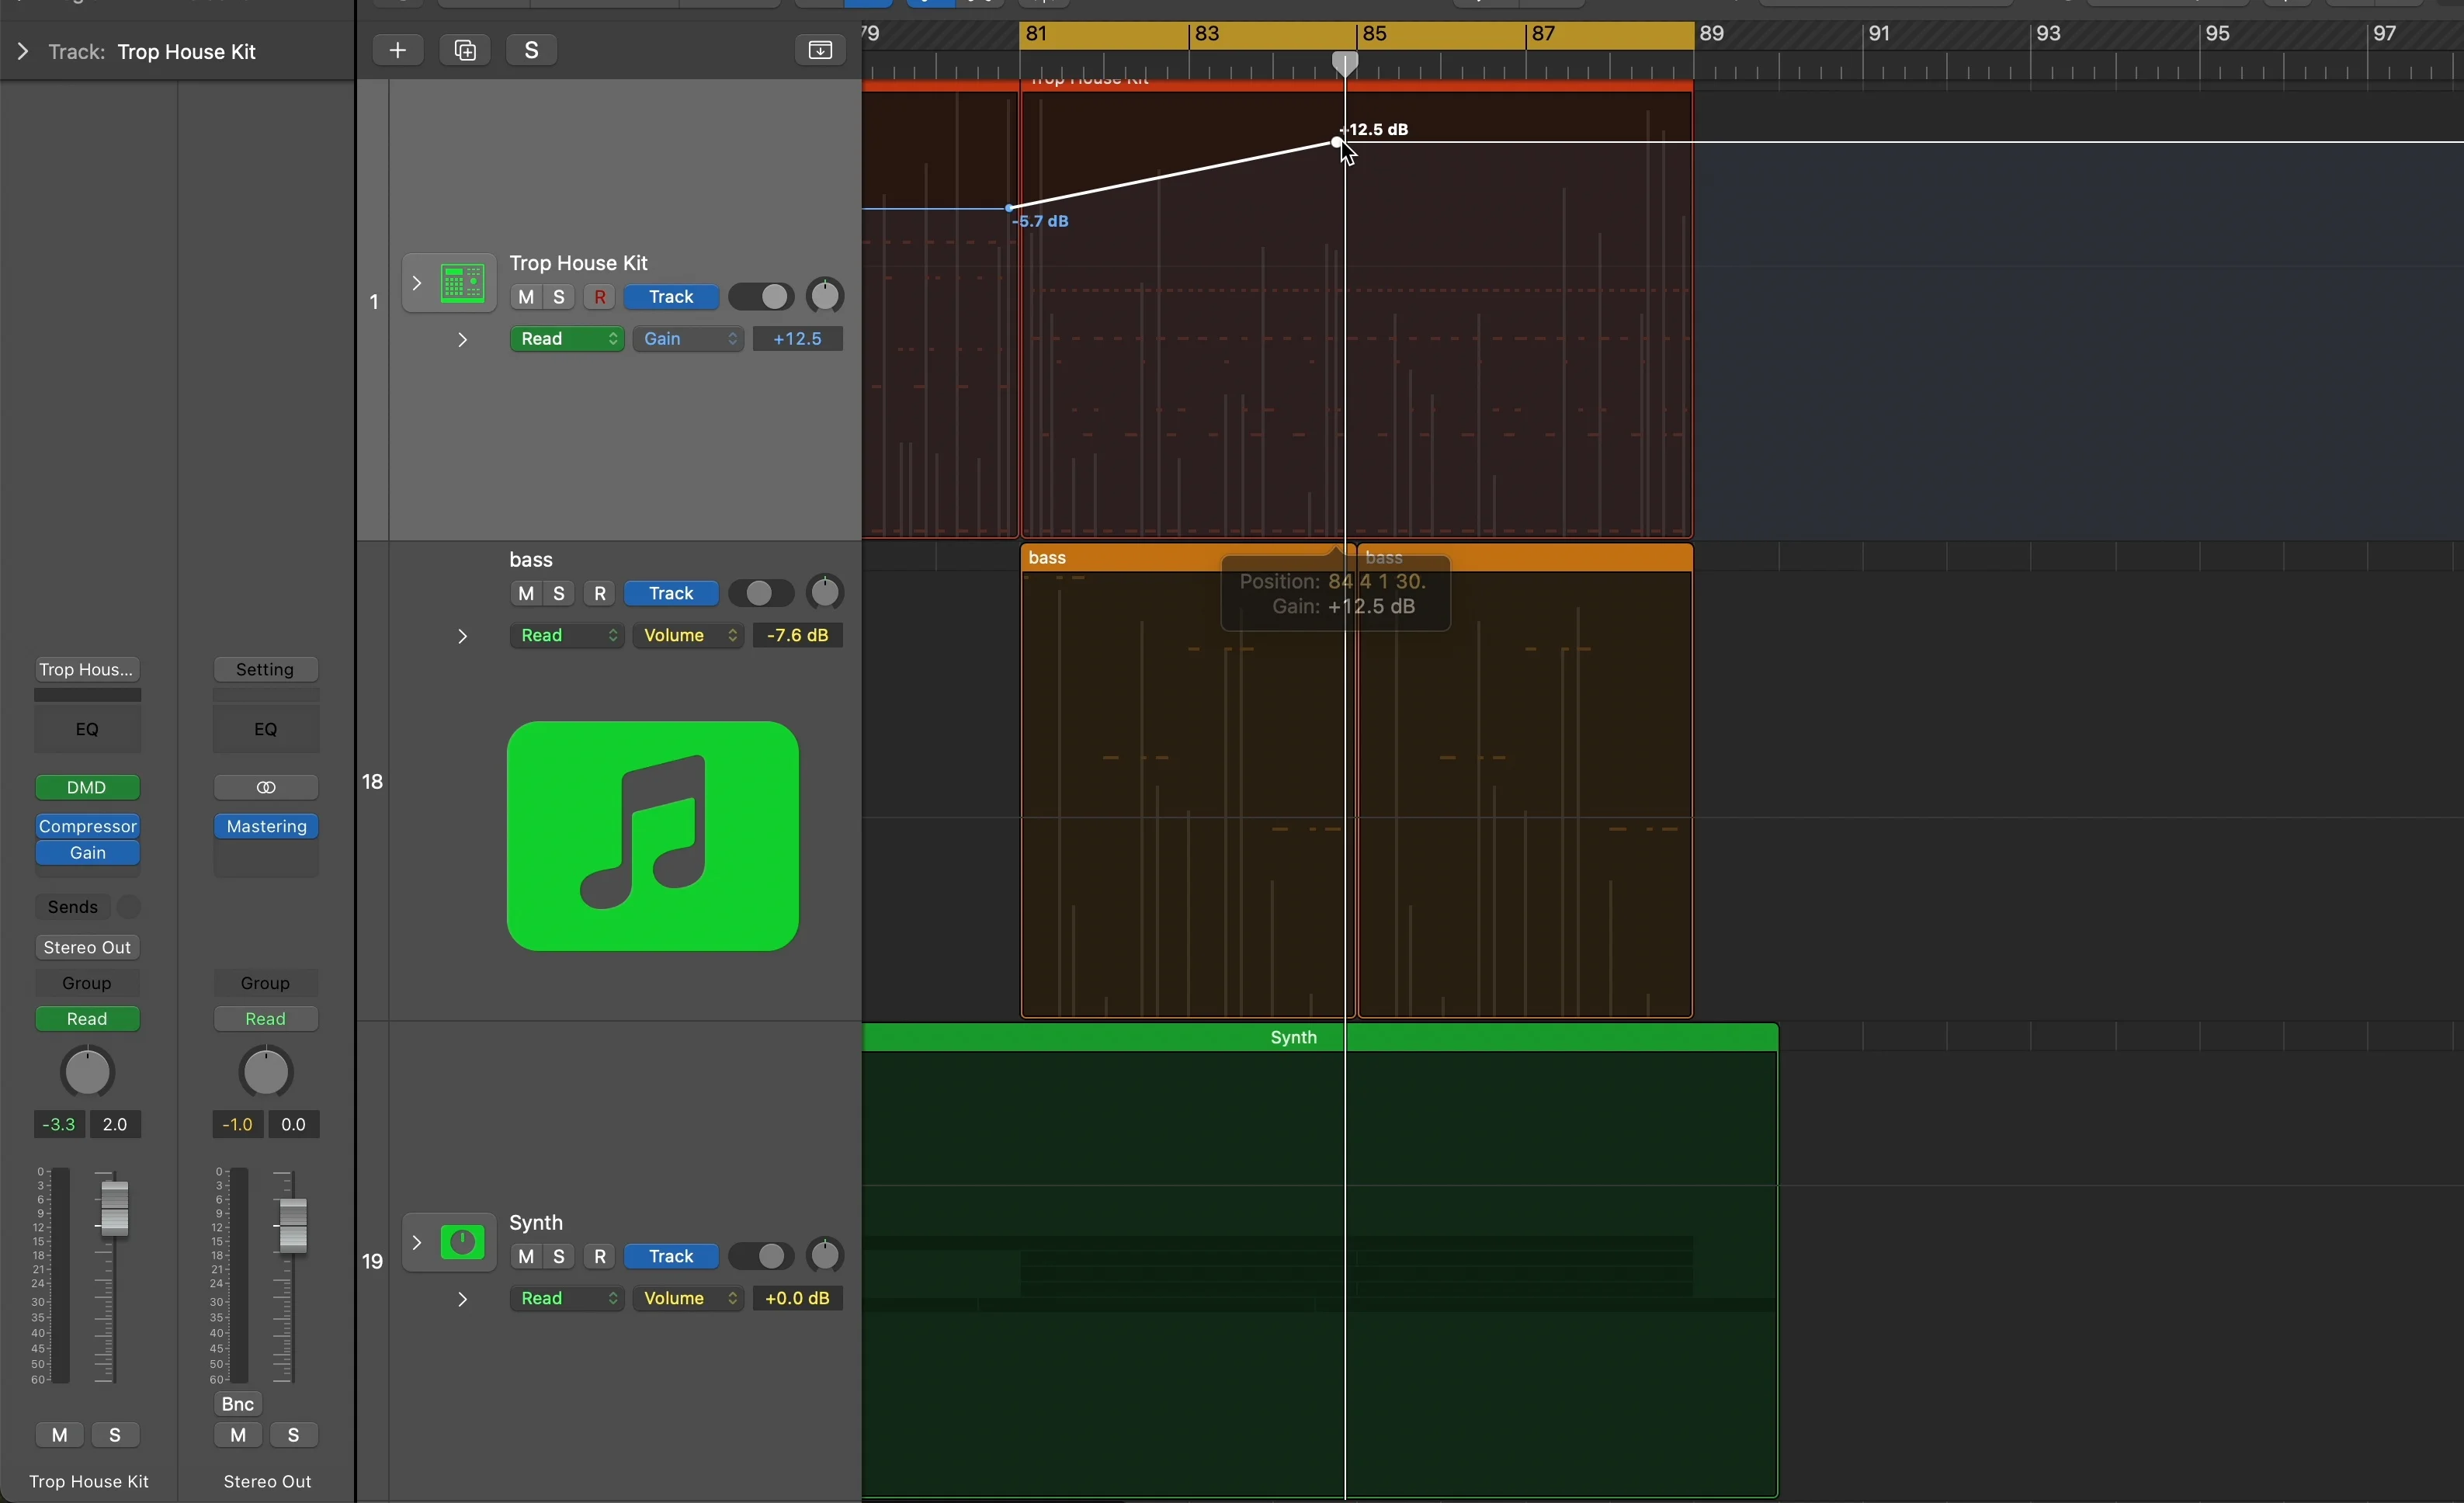Open the Read automation mode dropdown on bass track
This screenshot has height=1503, width=2464.
pyautogui.click(x=567, y=635)
